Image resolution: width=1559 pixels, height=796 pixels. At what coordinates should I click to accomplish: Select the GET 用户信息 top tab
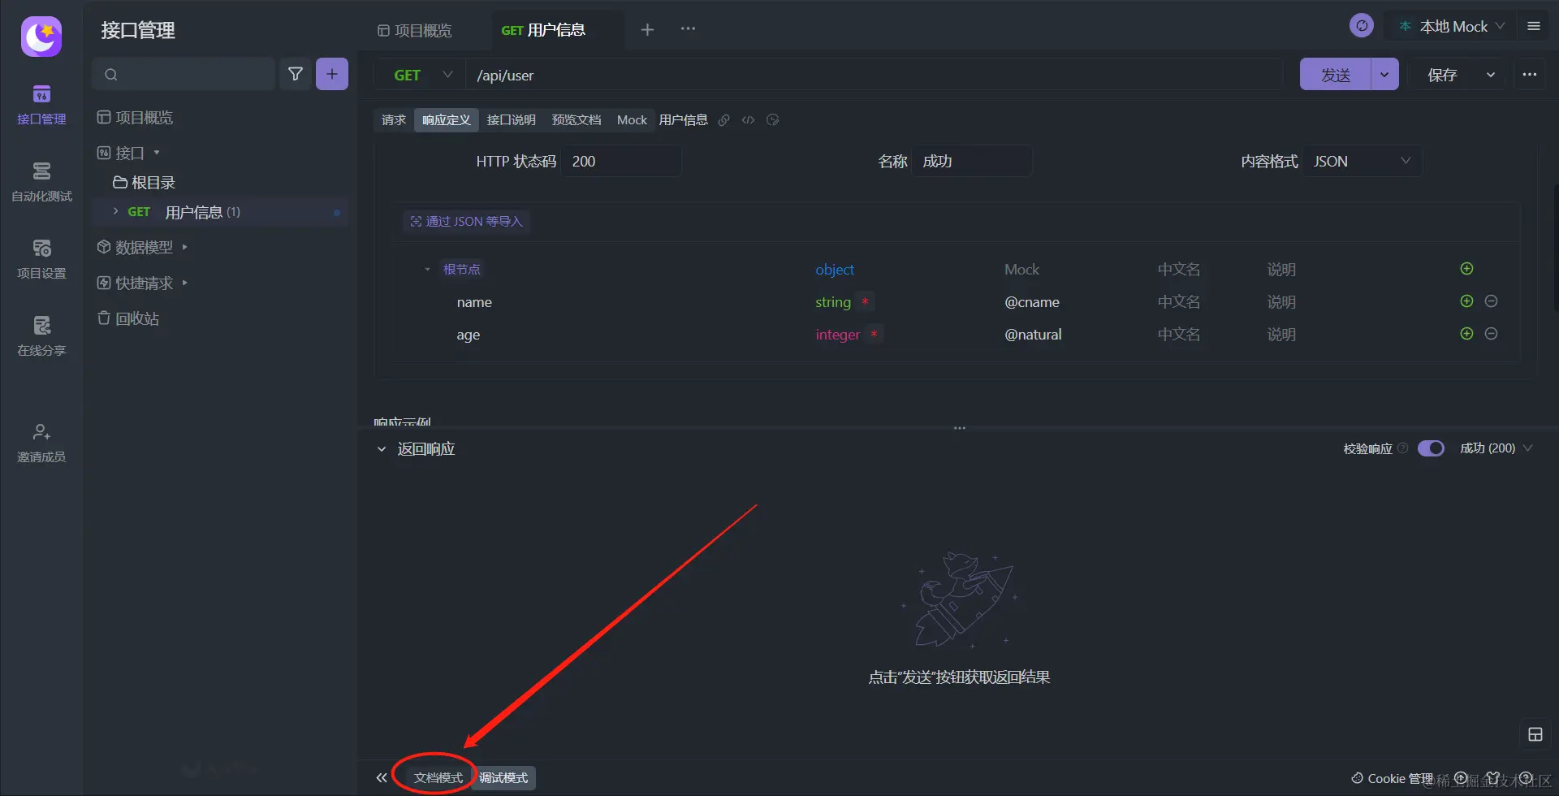(543, 30)
